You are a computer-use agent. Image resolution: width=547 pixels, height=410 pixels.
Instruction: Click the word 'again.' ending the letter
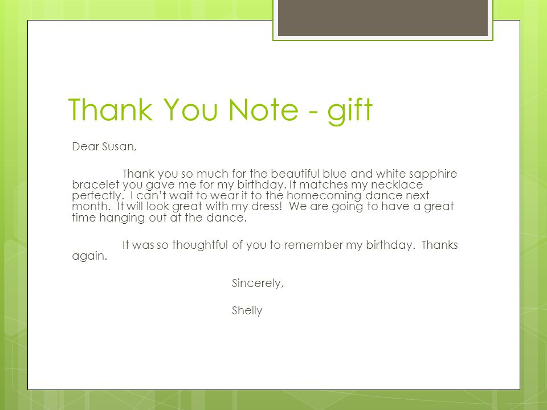coord(89,256)
